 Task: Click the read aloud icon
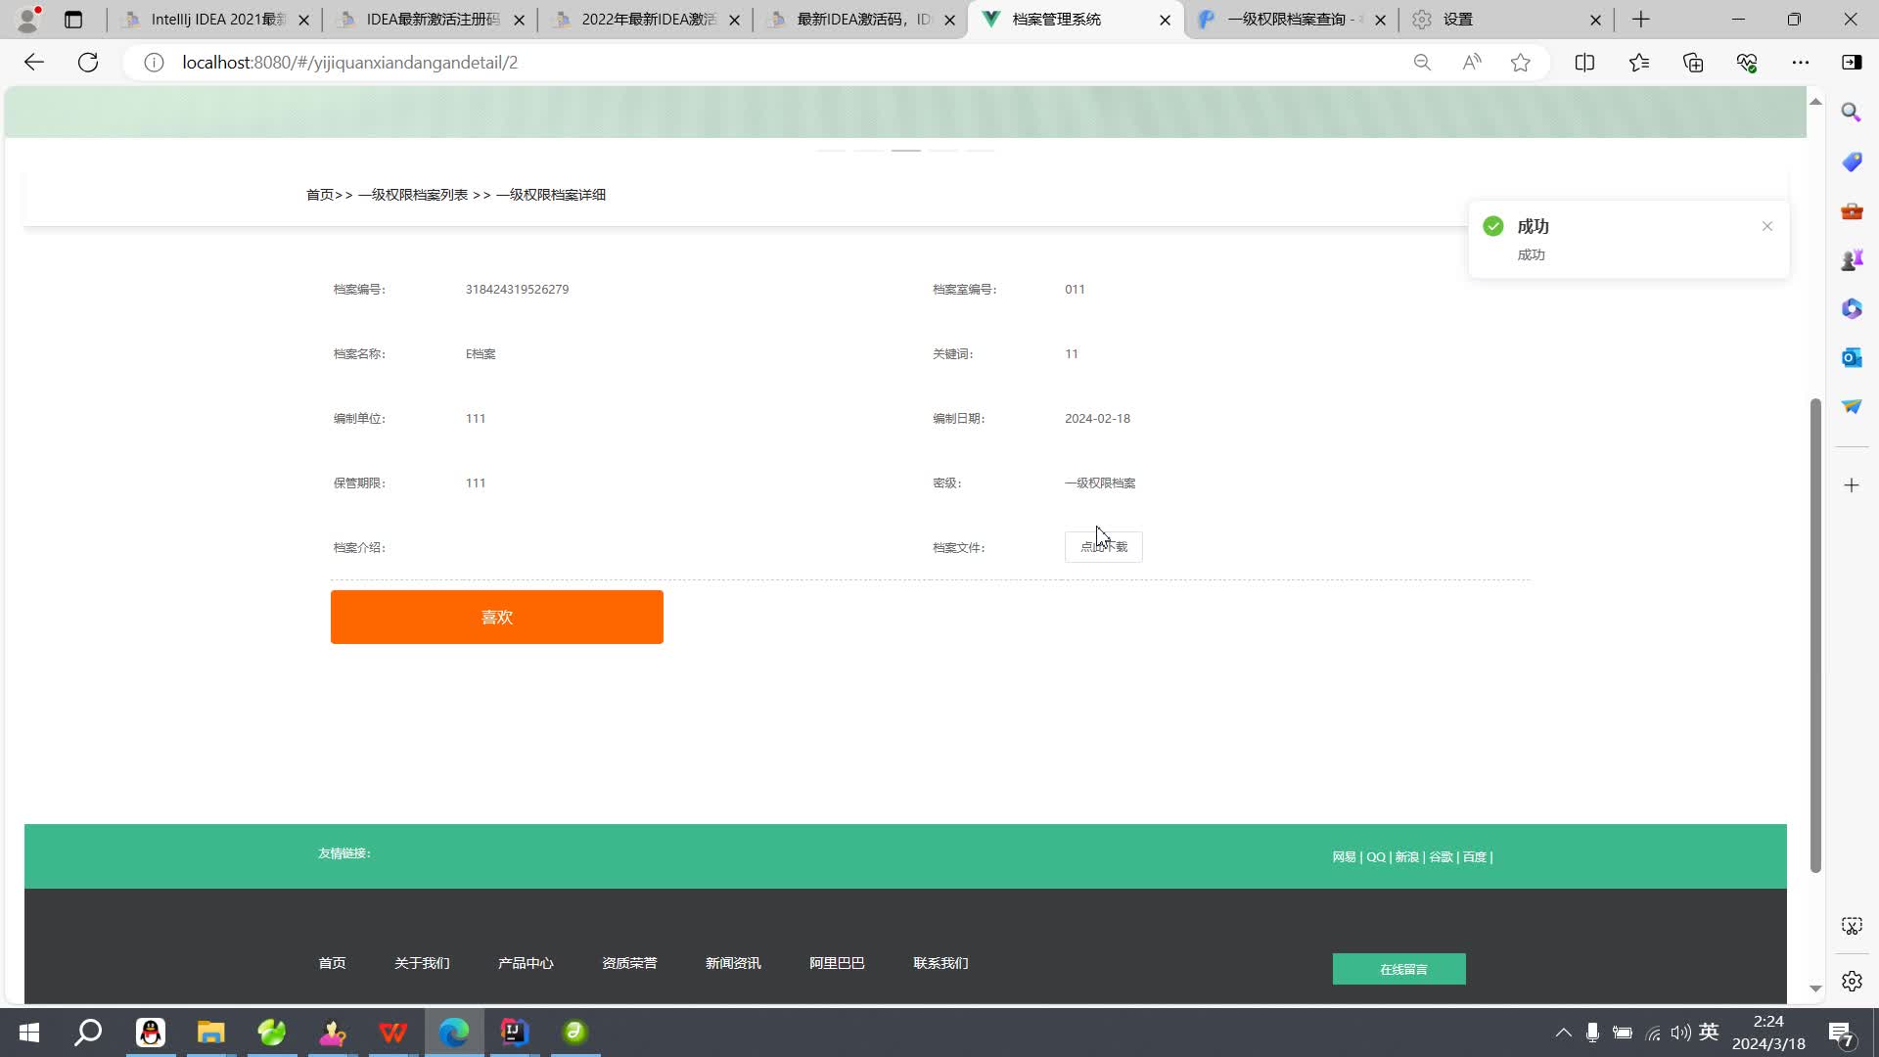[1471, 63]
